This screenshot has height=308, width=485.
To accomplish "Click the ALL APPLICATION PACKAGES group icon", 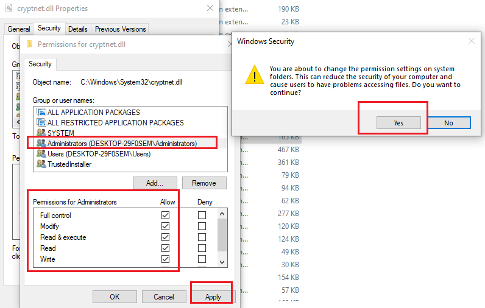I will [41, 112].
